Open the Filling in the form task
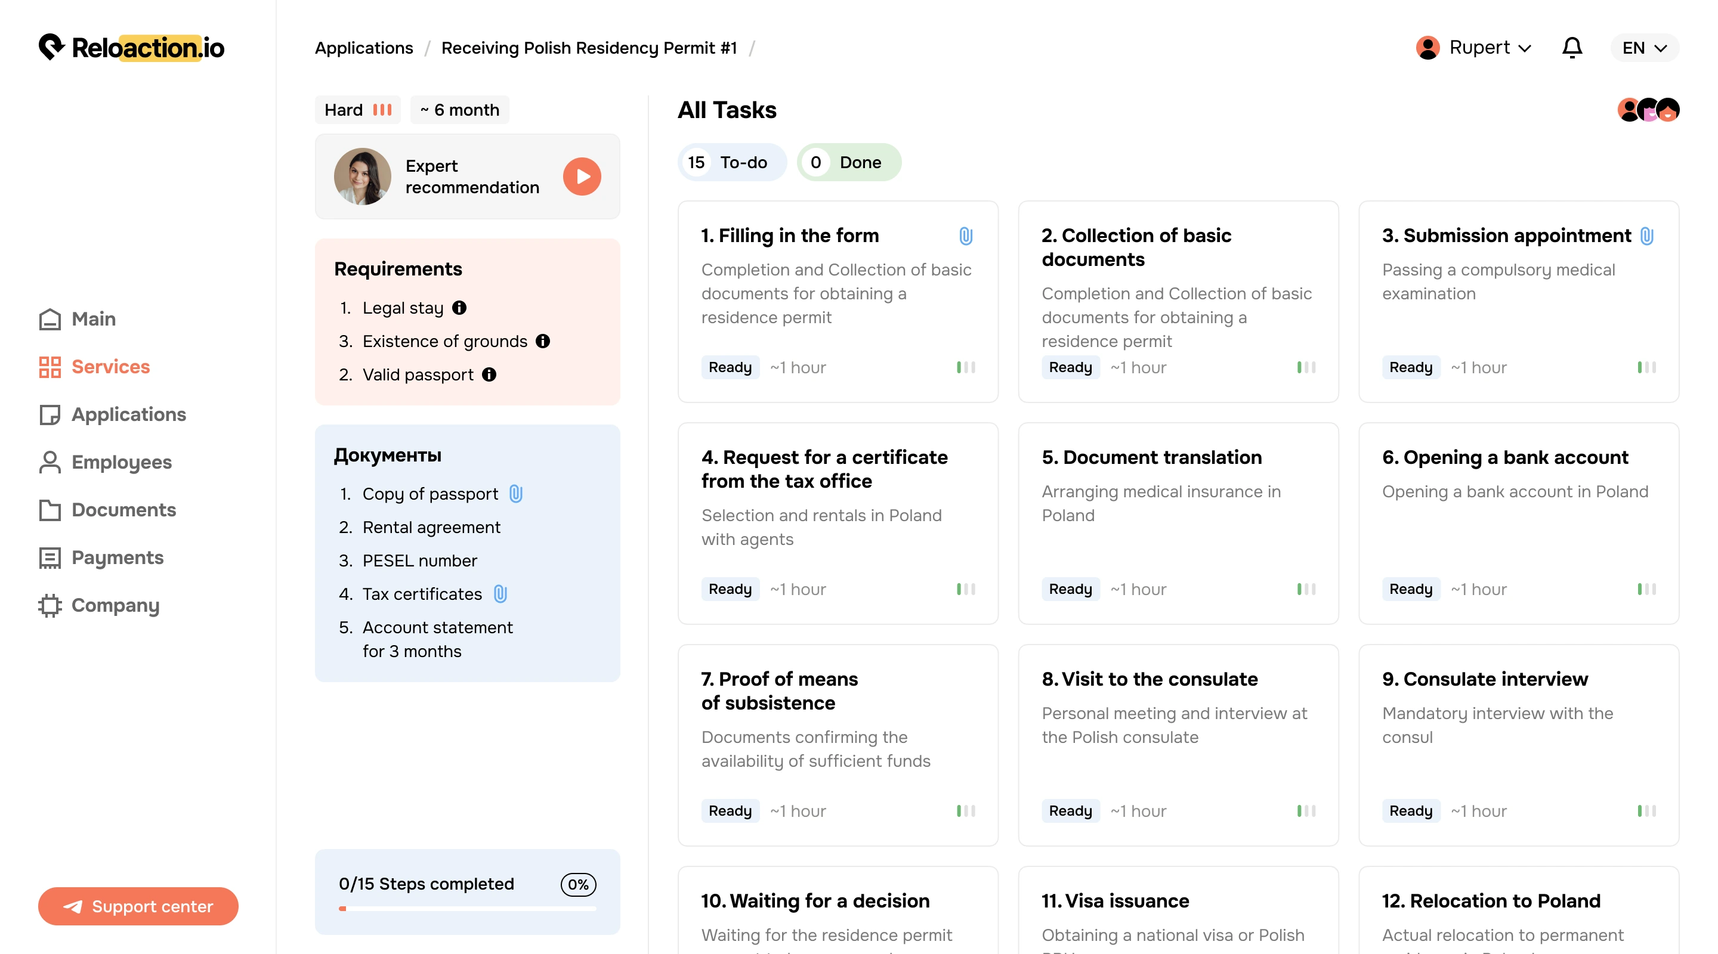This screenshot has height=954, width=1718. point(838,301)
